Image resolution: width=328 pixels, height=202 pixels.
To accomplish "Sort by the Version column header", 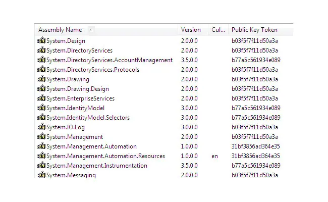I will [193, 30].
